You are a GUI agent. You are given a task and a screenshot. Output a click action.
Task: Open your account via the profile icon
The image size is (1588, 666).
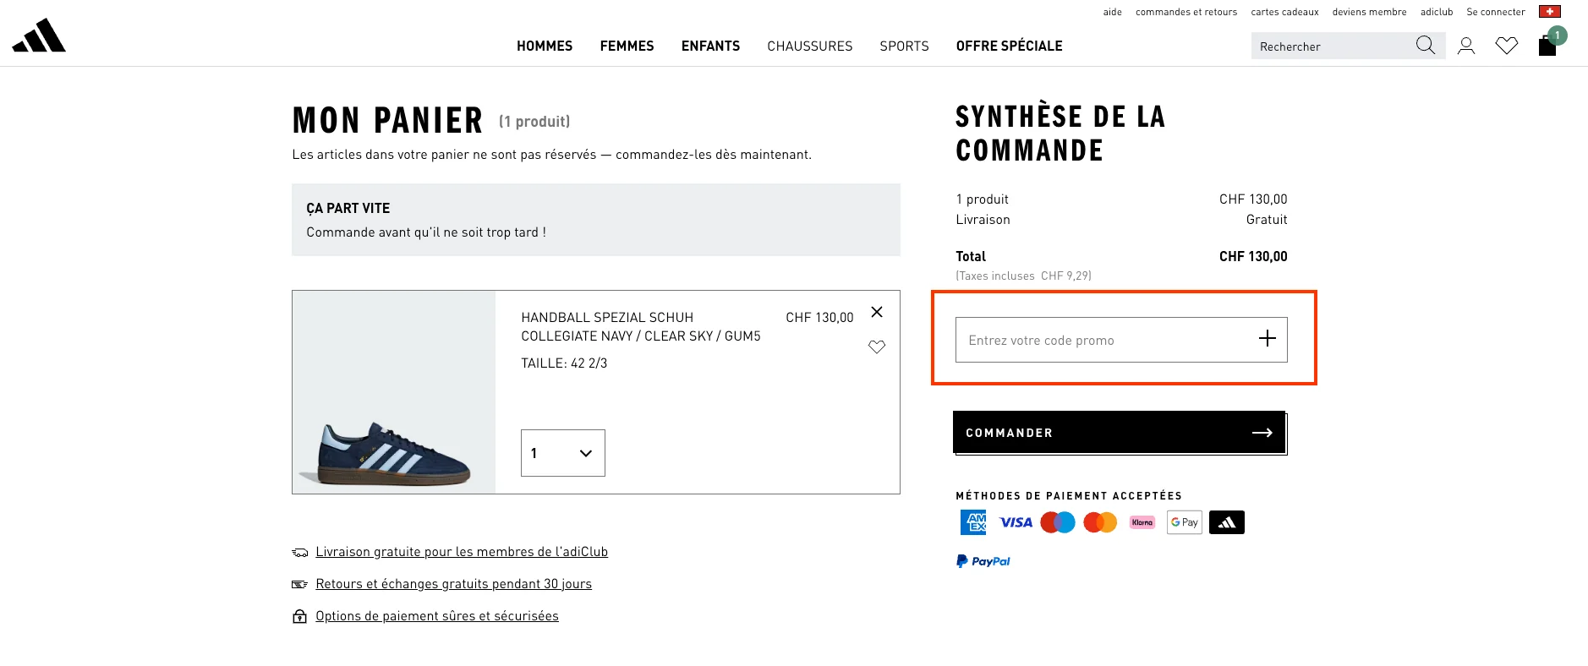[1466, 46]
